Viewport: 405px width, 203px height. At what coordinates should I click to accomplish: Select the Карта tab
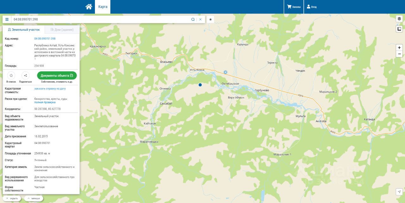103,7
